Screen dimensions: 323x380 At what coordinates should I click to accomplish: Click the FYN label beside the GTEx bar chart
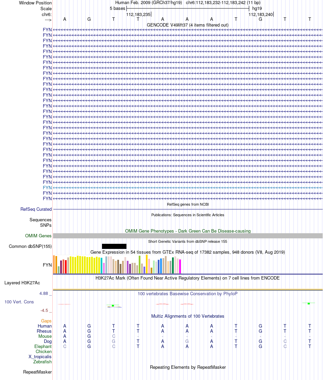[47, 265]
